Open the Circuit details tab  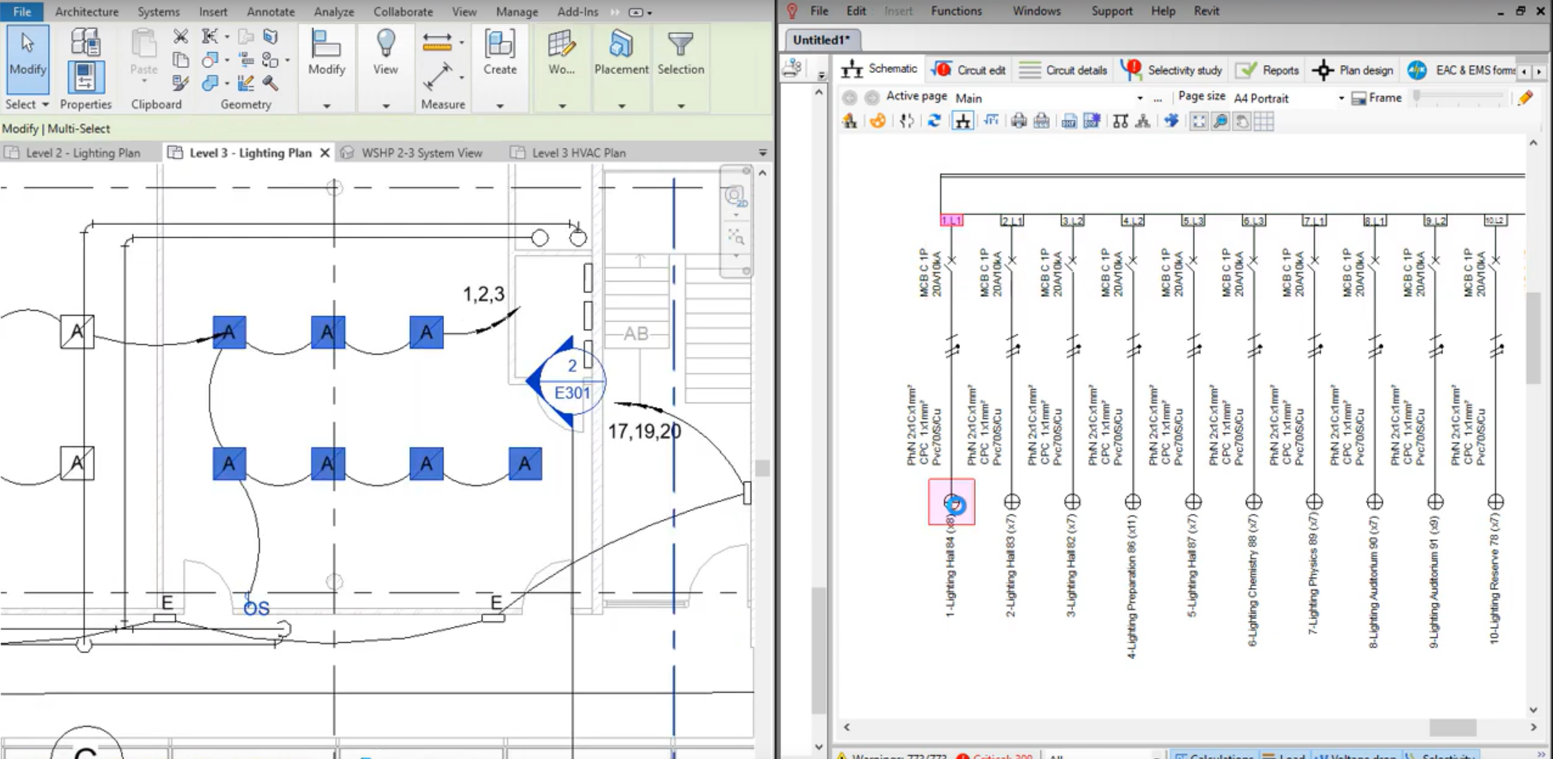(x=1063, y=70)
